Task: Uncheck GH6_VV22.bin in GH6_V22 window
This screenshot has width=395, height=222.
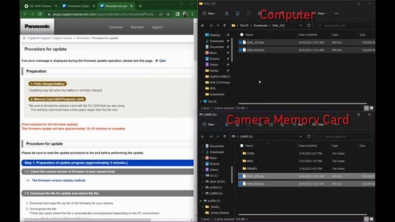Action: tap(241, 50)
